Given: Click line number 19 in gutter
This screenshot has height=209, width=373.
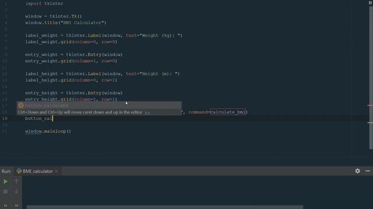Looking at the screenshot, I should click(x=5, y=118).
